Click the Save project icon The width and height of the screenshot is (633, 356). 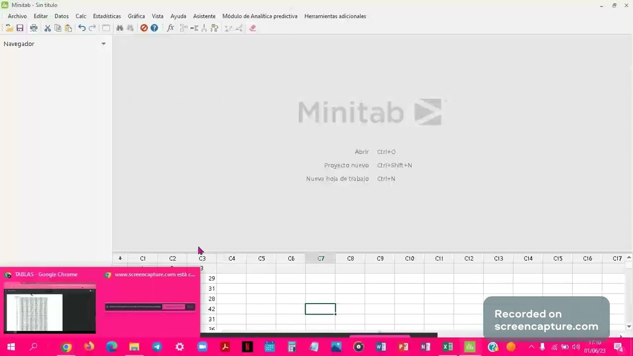pyautogui.click(x=20, y=28)
